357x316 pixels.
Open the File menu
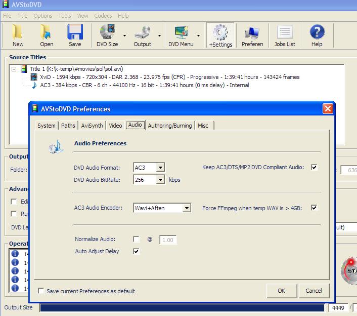coord(7,16)
